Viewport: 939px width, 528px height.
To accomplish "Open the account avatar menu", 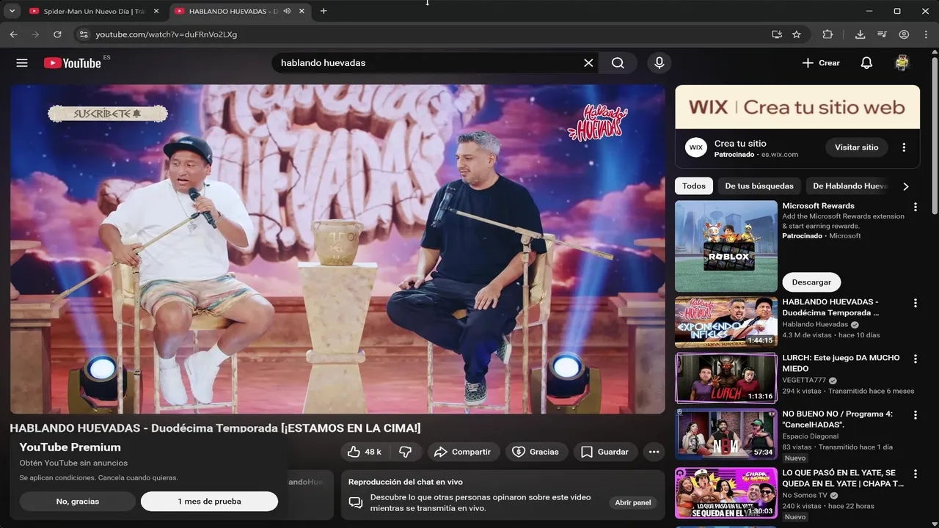I will pos(902,63).
